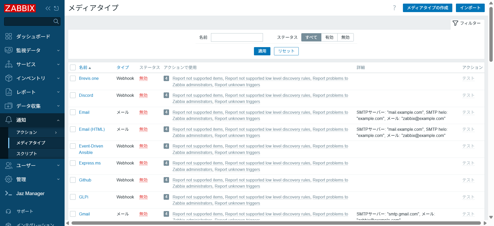The height and width of the screenshot is (226, 494).
Task: Expand the 監視データ menu section
Action: pos(32,50)
